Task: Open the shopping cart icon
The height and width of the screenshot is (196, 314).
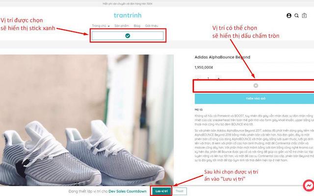Action: [x=304, y=15]
